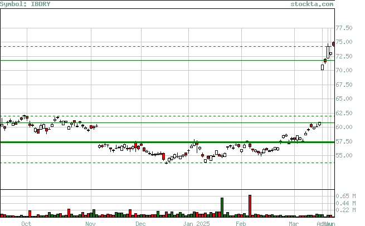Click the tall green volume bar in January
365x226 pixels.
tap(222, 208)
